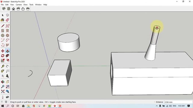The image size is (193, 108).
Task: Open Windows taskbar search
Action: coord(8,106)
